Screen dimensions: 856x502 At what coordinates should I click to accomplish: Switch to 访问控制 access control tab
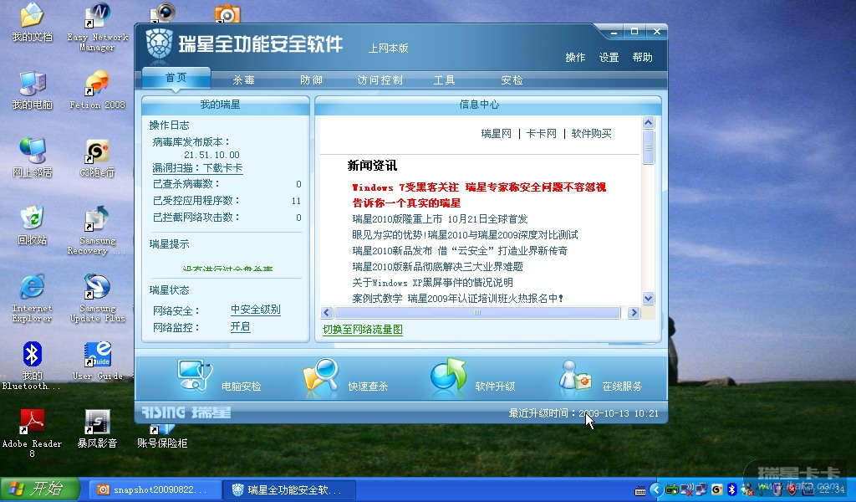(x=380, y=79)
